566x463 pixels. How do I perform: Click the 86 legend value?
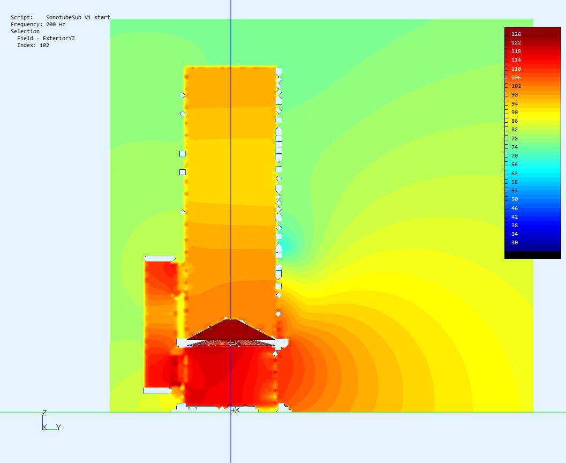515,121
